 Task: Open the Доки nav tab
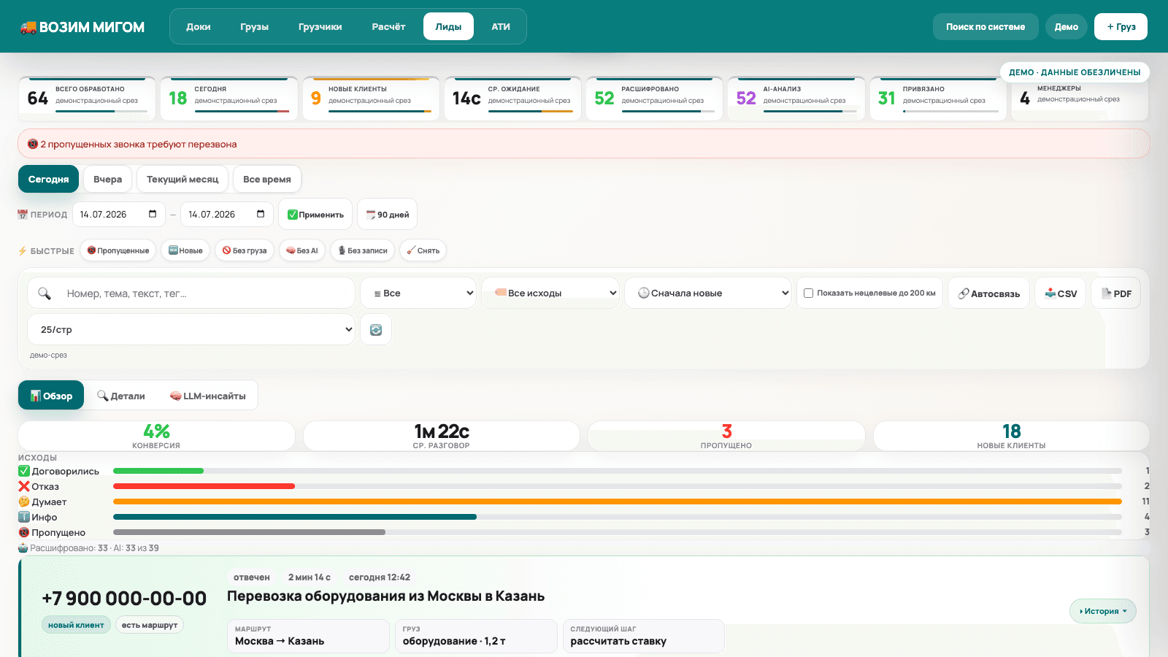click(199, 27)
